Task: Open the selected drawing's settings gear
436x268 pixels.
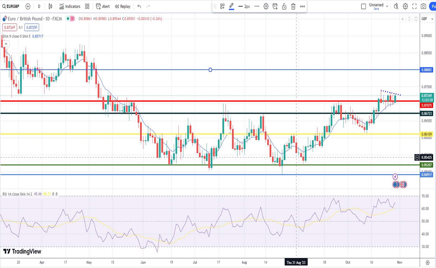Action: (x=266, y=6)
